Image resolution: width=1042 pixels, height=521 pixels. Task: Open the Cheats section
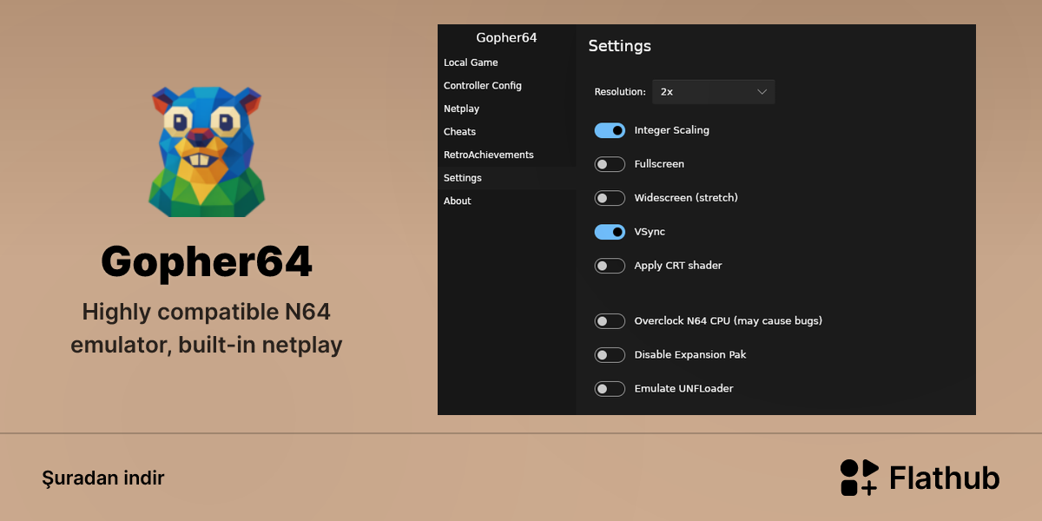[507, 132]
